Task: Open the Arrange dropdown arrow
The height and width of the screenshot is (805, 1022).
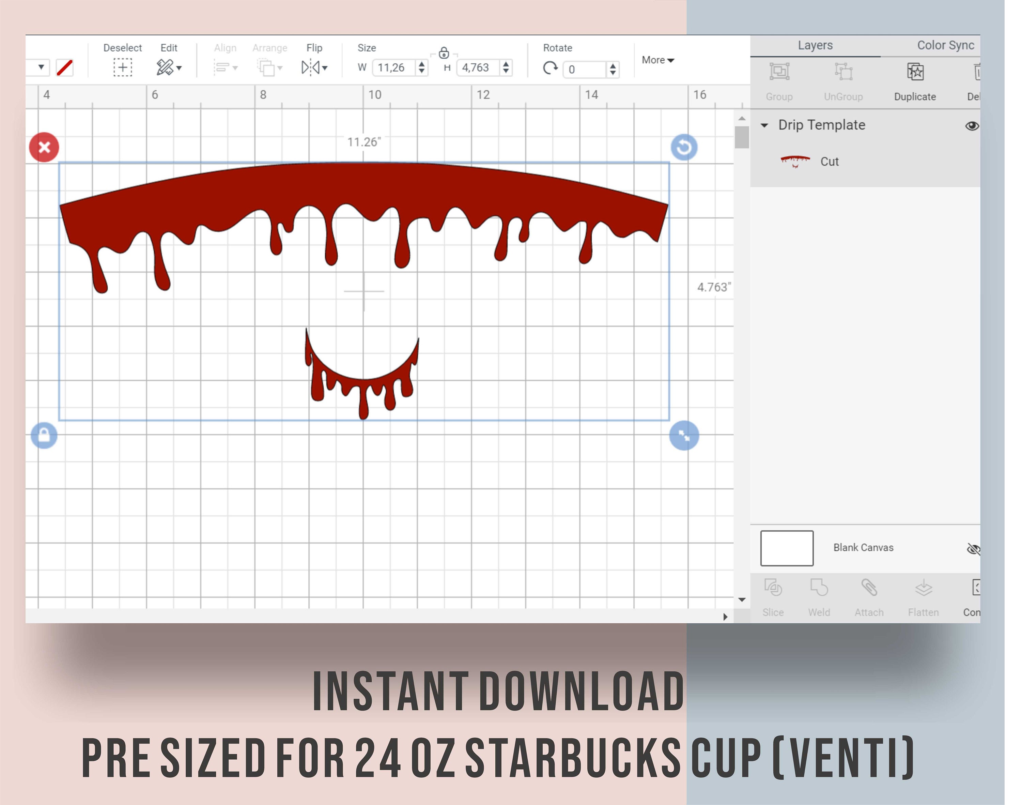Action: click(280, 69)
